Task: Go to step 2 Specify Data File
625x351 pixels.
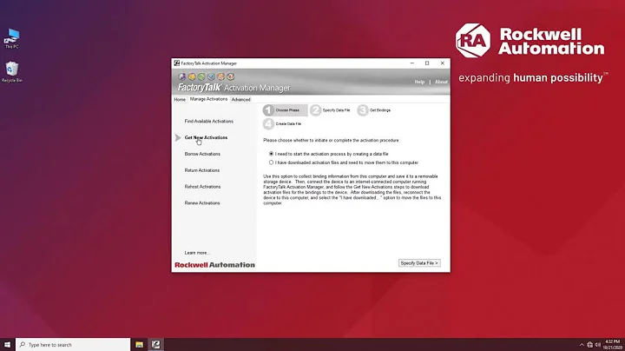Action: click(x=331, y=110)
